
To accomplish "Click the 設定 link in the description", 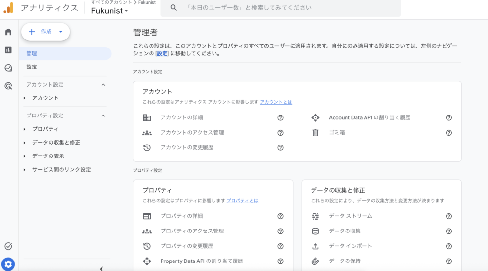I will 162,53.
